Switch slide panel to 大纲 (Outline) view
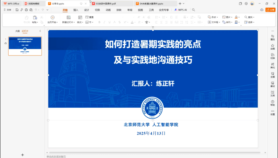This screenshot has height=158, width=278. point(17,31)
